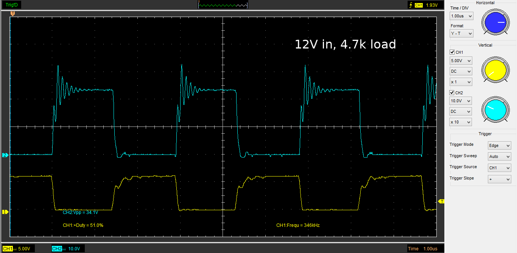Click the yellow trigger level marker T
517x253 pixels.
coord(441,201)
